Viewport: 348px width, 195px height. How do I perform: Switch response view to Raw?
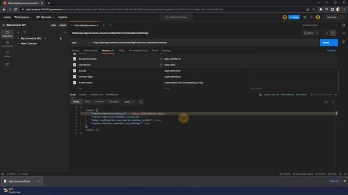click(x=87, y=102)
